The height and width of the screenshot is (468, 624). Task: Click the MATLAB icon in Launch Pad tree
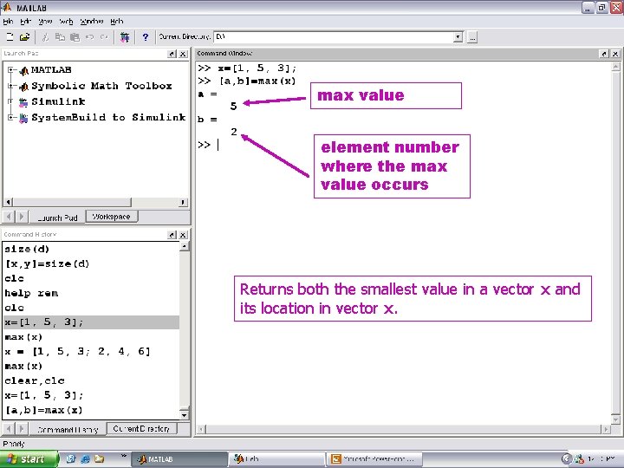click(24, 70)
